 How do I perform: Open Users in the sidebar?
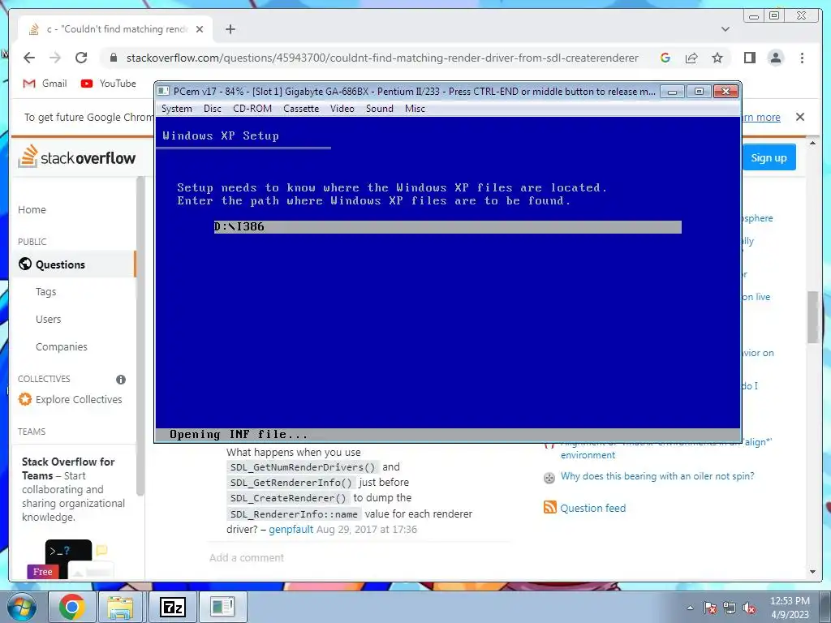[48, 320]
